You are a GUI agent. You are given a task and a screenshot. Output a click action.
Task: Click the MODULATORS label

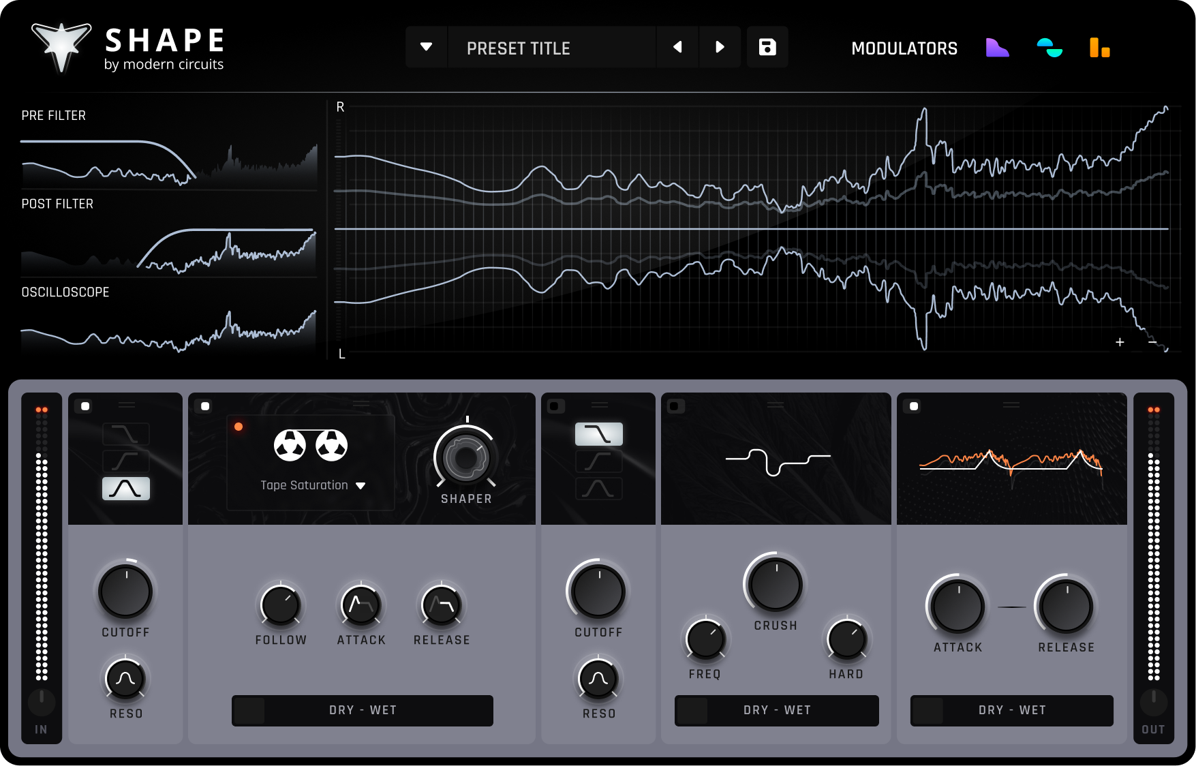904,48
